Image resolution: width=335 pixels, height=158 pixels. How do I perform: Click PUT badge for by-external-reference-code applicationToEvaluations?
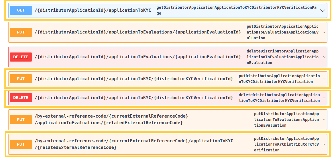(21, 120)
